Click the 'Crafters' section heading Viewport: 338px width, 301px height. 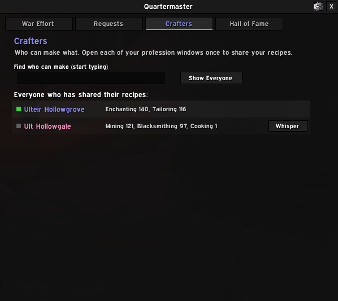click(31, 41)
